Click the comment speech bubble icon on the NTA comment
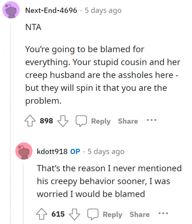The width and height of the screenshot is (192, 224). coord(81,120)
